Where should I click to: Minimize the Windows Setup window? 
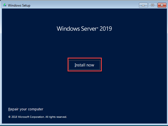click(x=143, y=5)
